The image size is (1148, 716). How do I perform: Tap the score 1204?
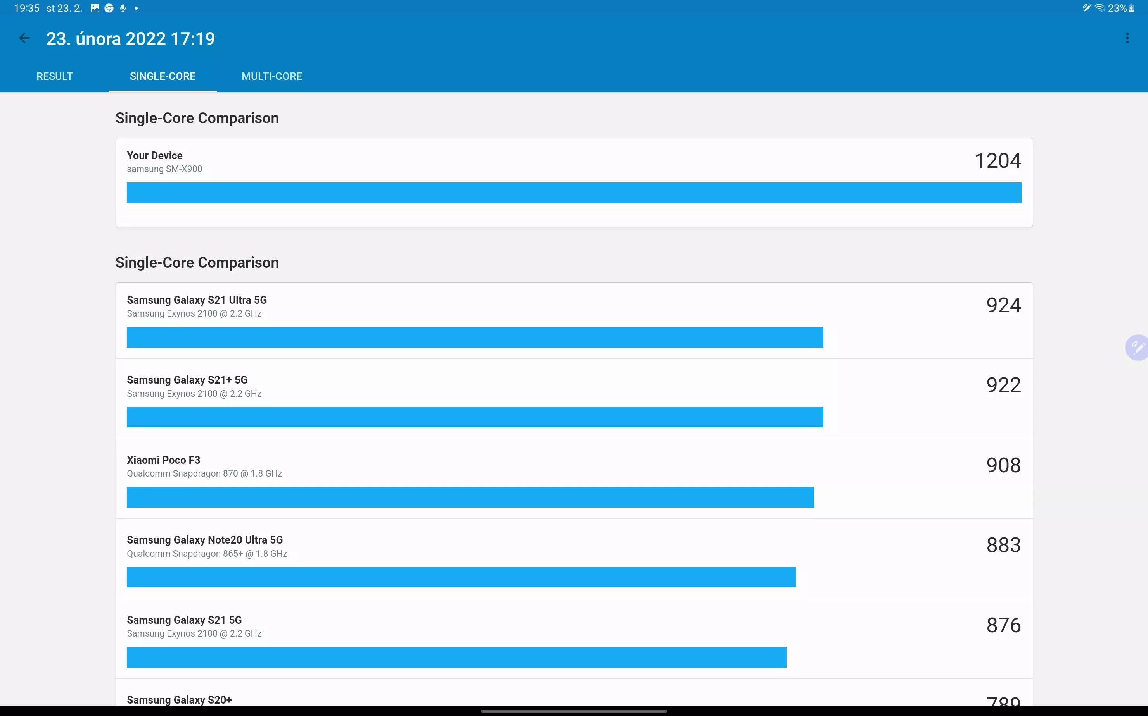[x=998, y=160]
